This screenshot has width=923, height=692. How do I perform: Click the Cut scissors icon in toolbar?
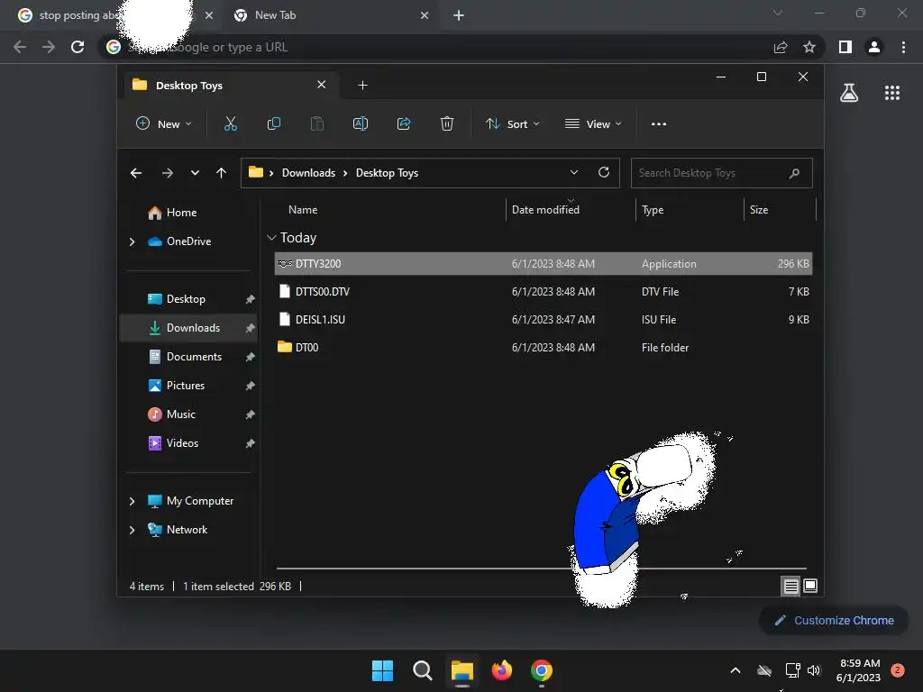tap(230, 123)
